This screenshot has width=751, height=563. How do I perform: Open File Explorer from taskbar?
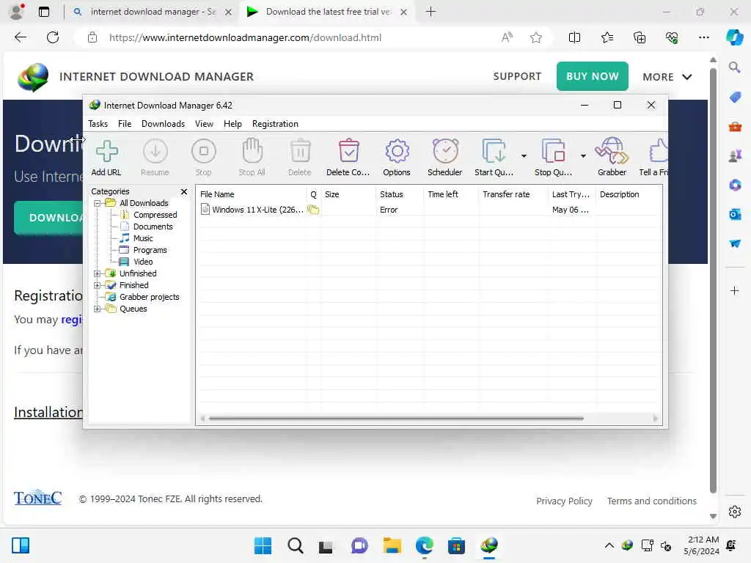(x=392, y=545)
